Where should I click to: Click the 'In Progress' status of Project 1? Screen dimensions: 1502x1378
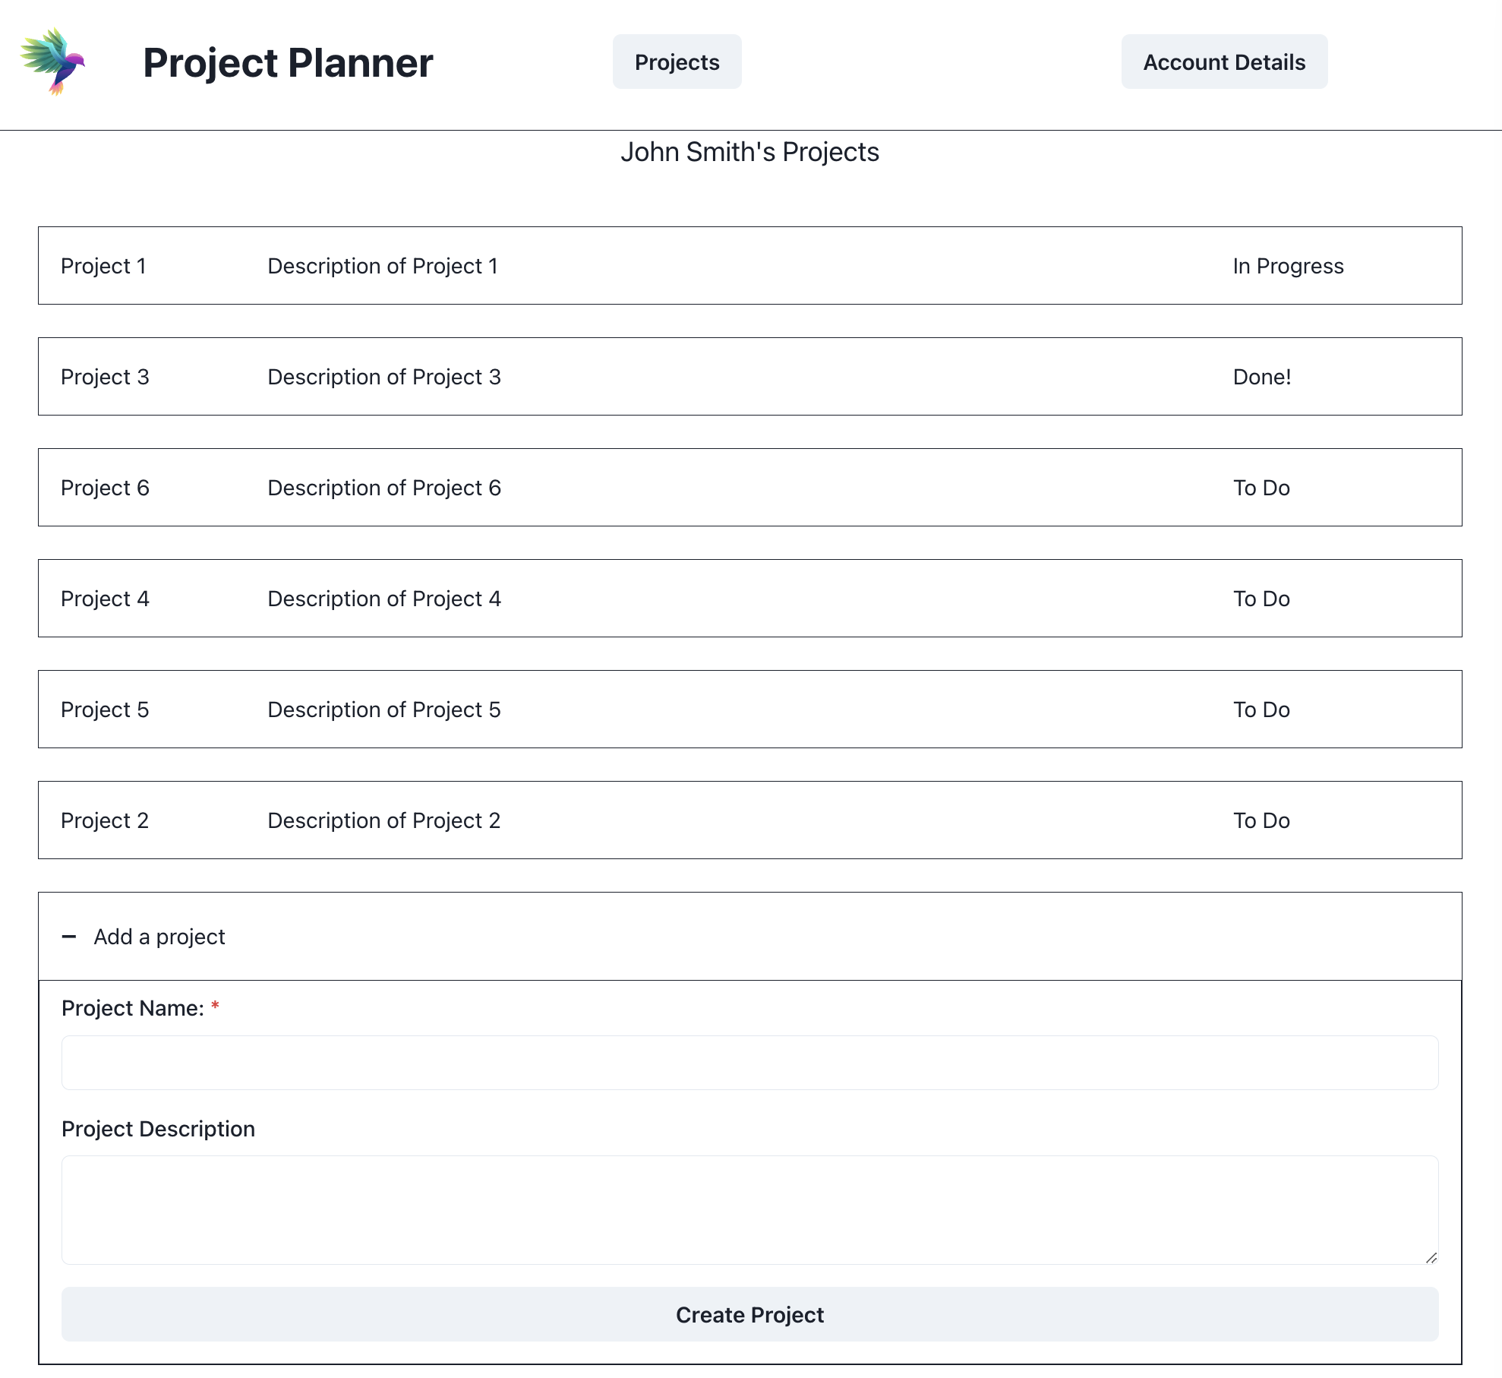1288,266
